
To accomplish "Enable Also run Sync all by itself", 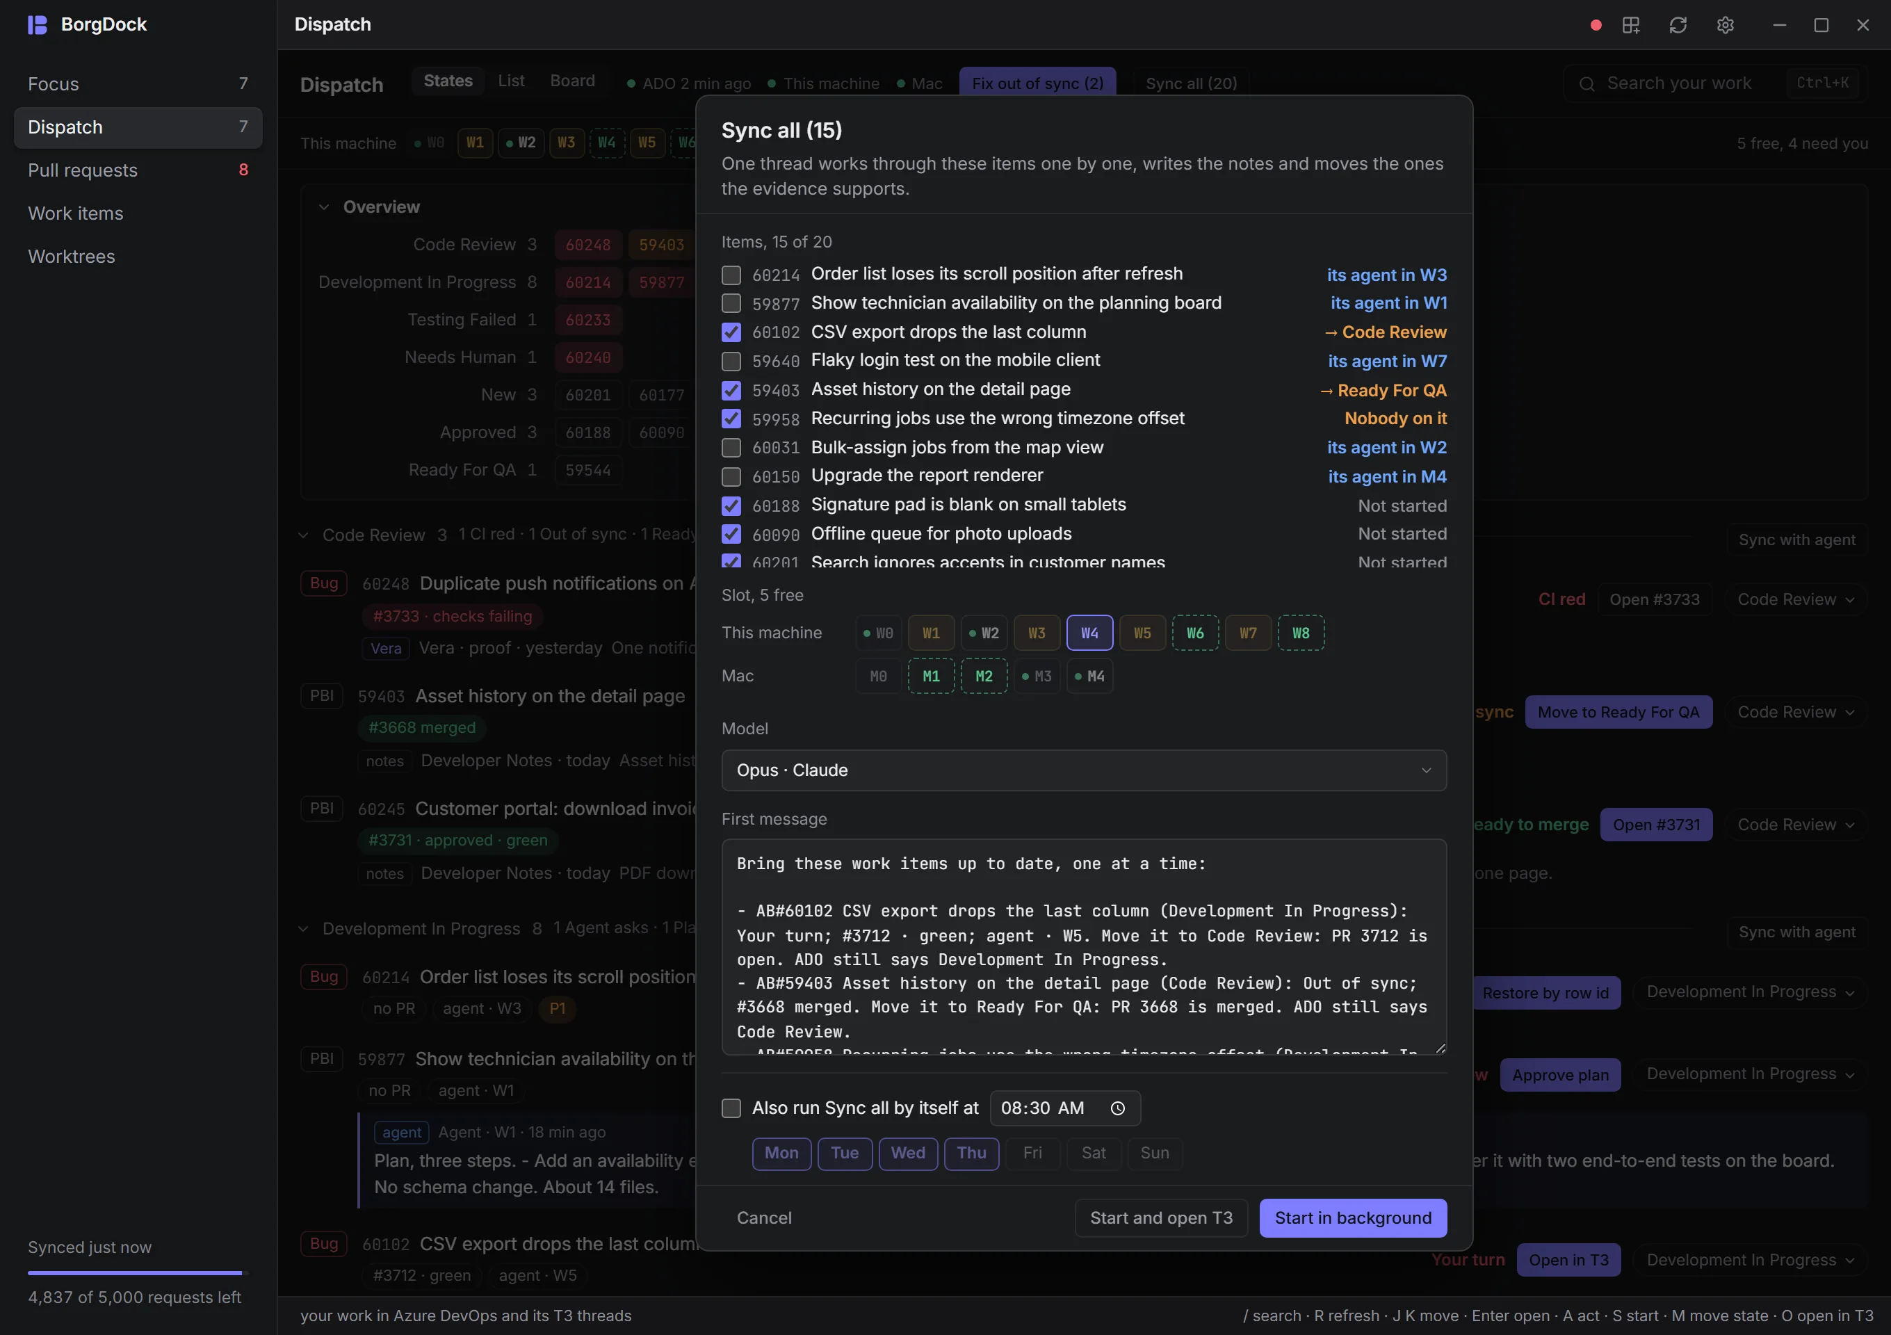I will (x=731, y=1108).
